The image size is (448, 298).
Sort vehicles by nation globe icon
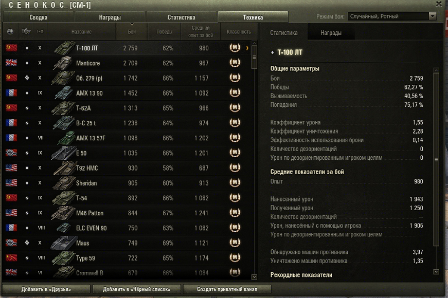click(x=10, y=31)
